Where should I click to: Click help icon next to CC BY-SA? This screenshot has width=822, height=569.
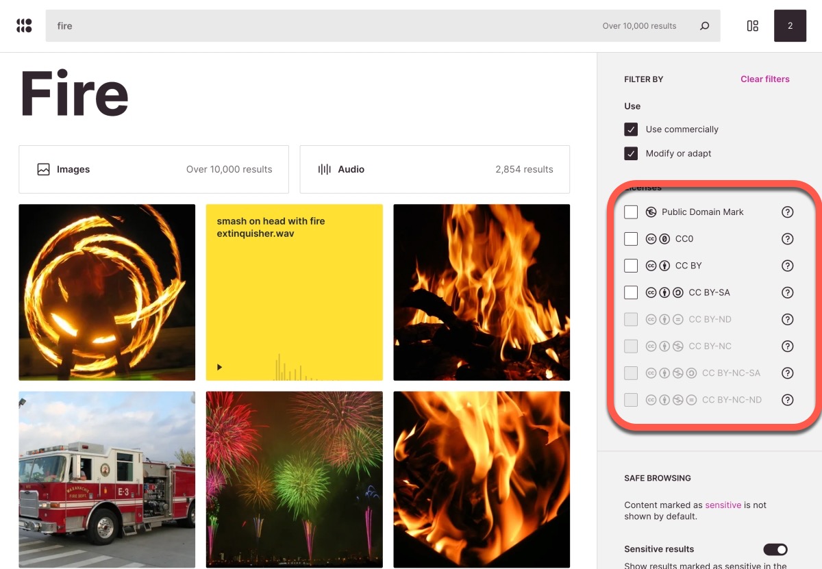(x=788, y=292)
